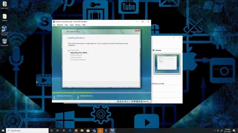Screen dimensions: 238x133
Task: Click the Expanding files status text
Action: pyautogui.click(x=79, y=53)
